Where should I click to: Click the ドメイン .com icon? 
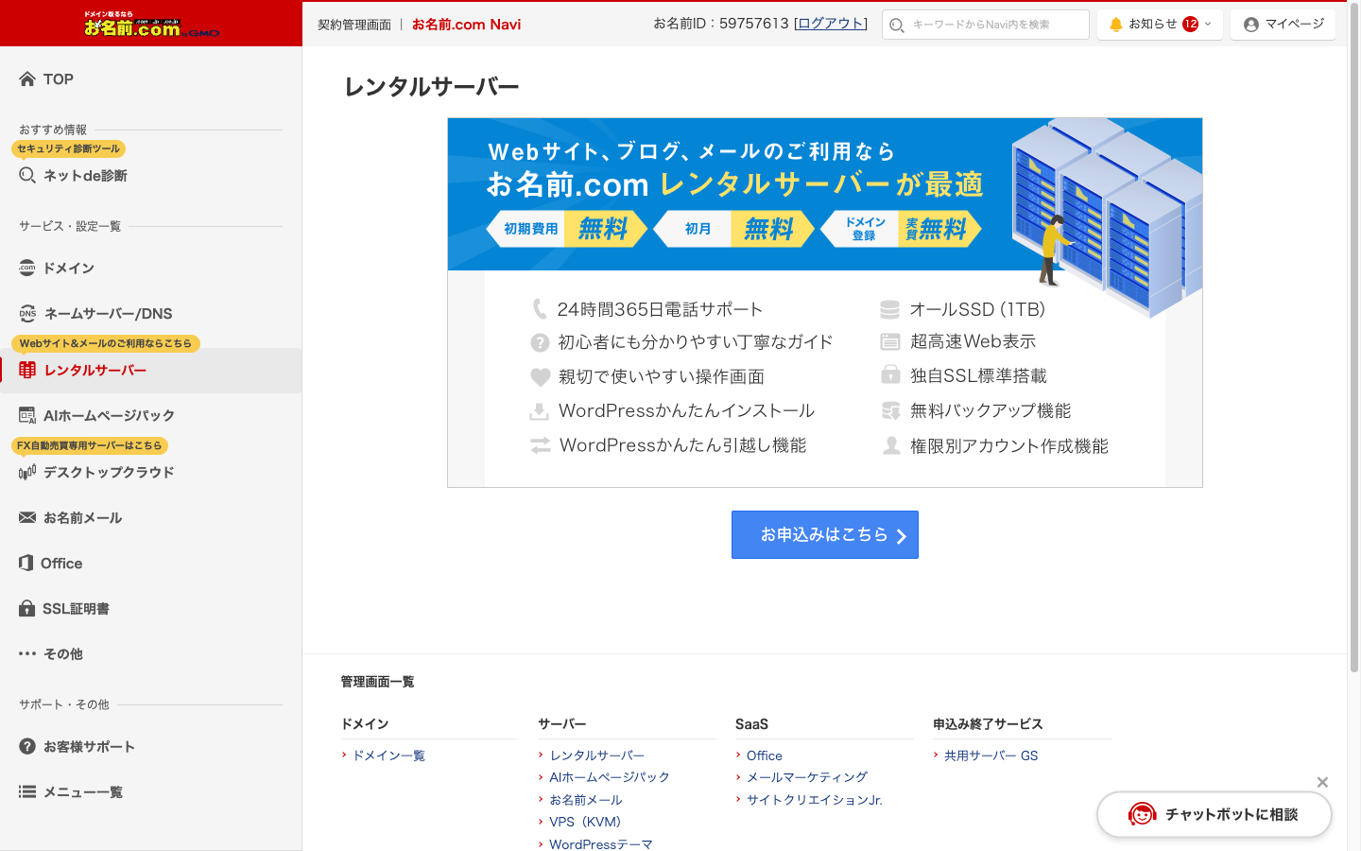(27, 268)
